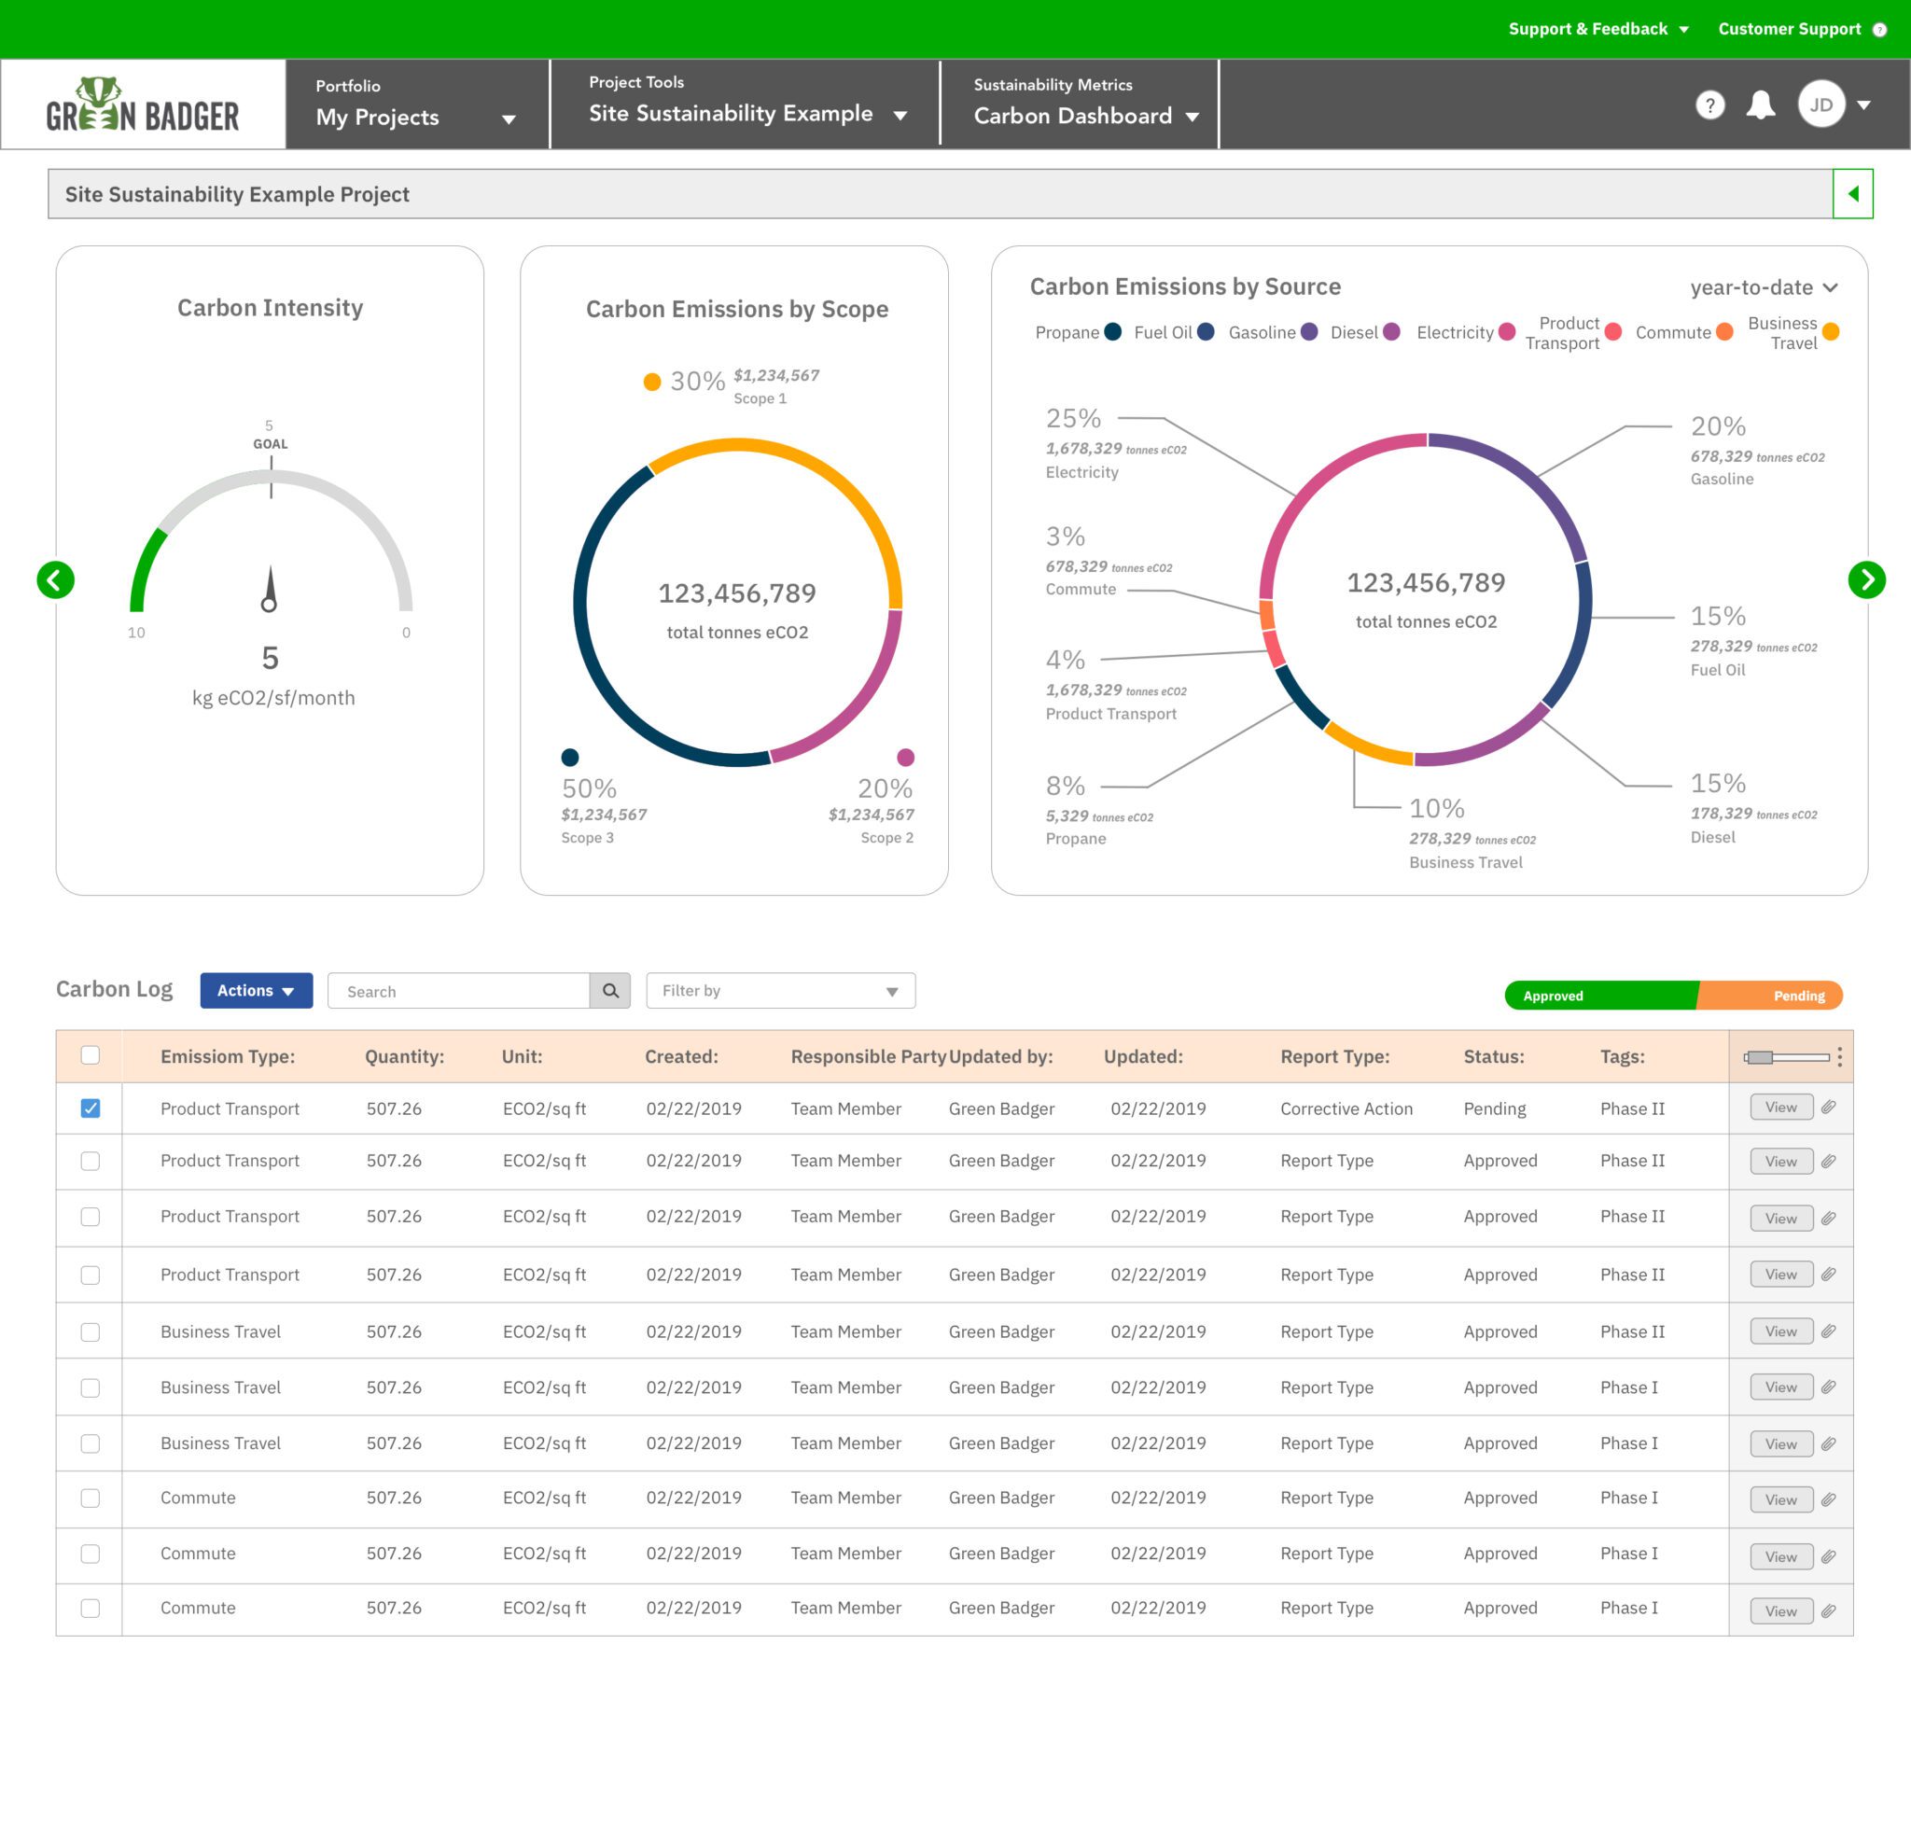The image size is (1911, 1826).
Task: Expand the Actions dropdown
Action: pyautogui.click(x=256, y=991)
